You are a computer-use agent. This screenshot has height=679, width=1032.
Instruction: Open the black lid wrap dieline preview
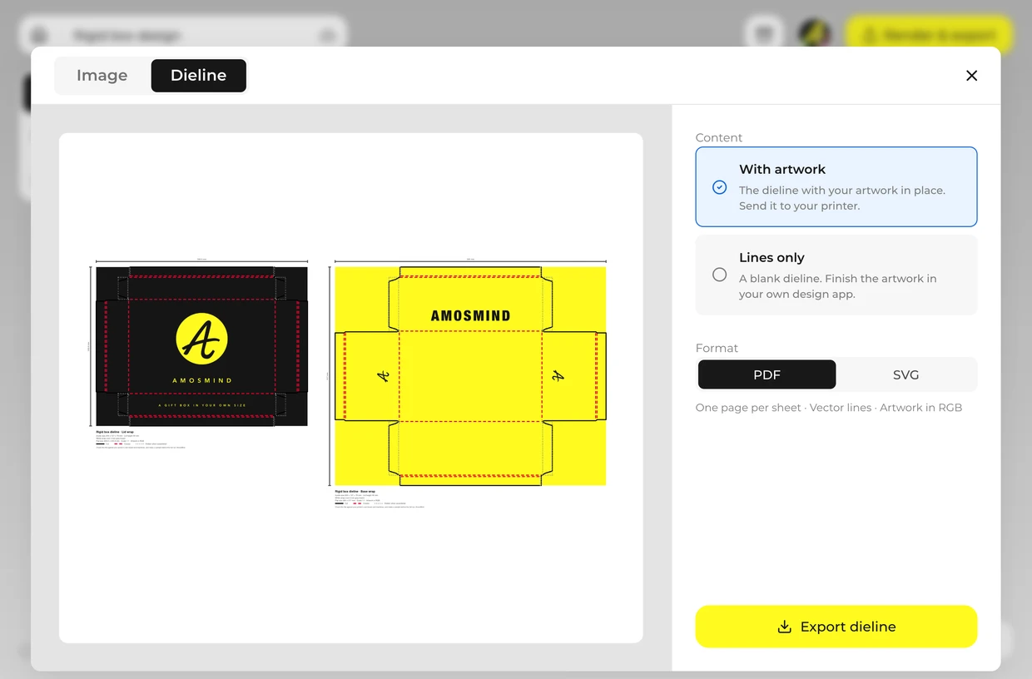point(201,346)
